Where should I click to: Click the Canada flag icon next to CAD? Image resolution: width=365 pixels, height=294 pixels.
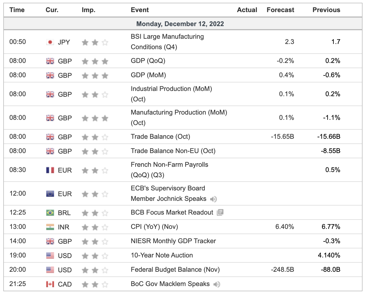(50, 284)
